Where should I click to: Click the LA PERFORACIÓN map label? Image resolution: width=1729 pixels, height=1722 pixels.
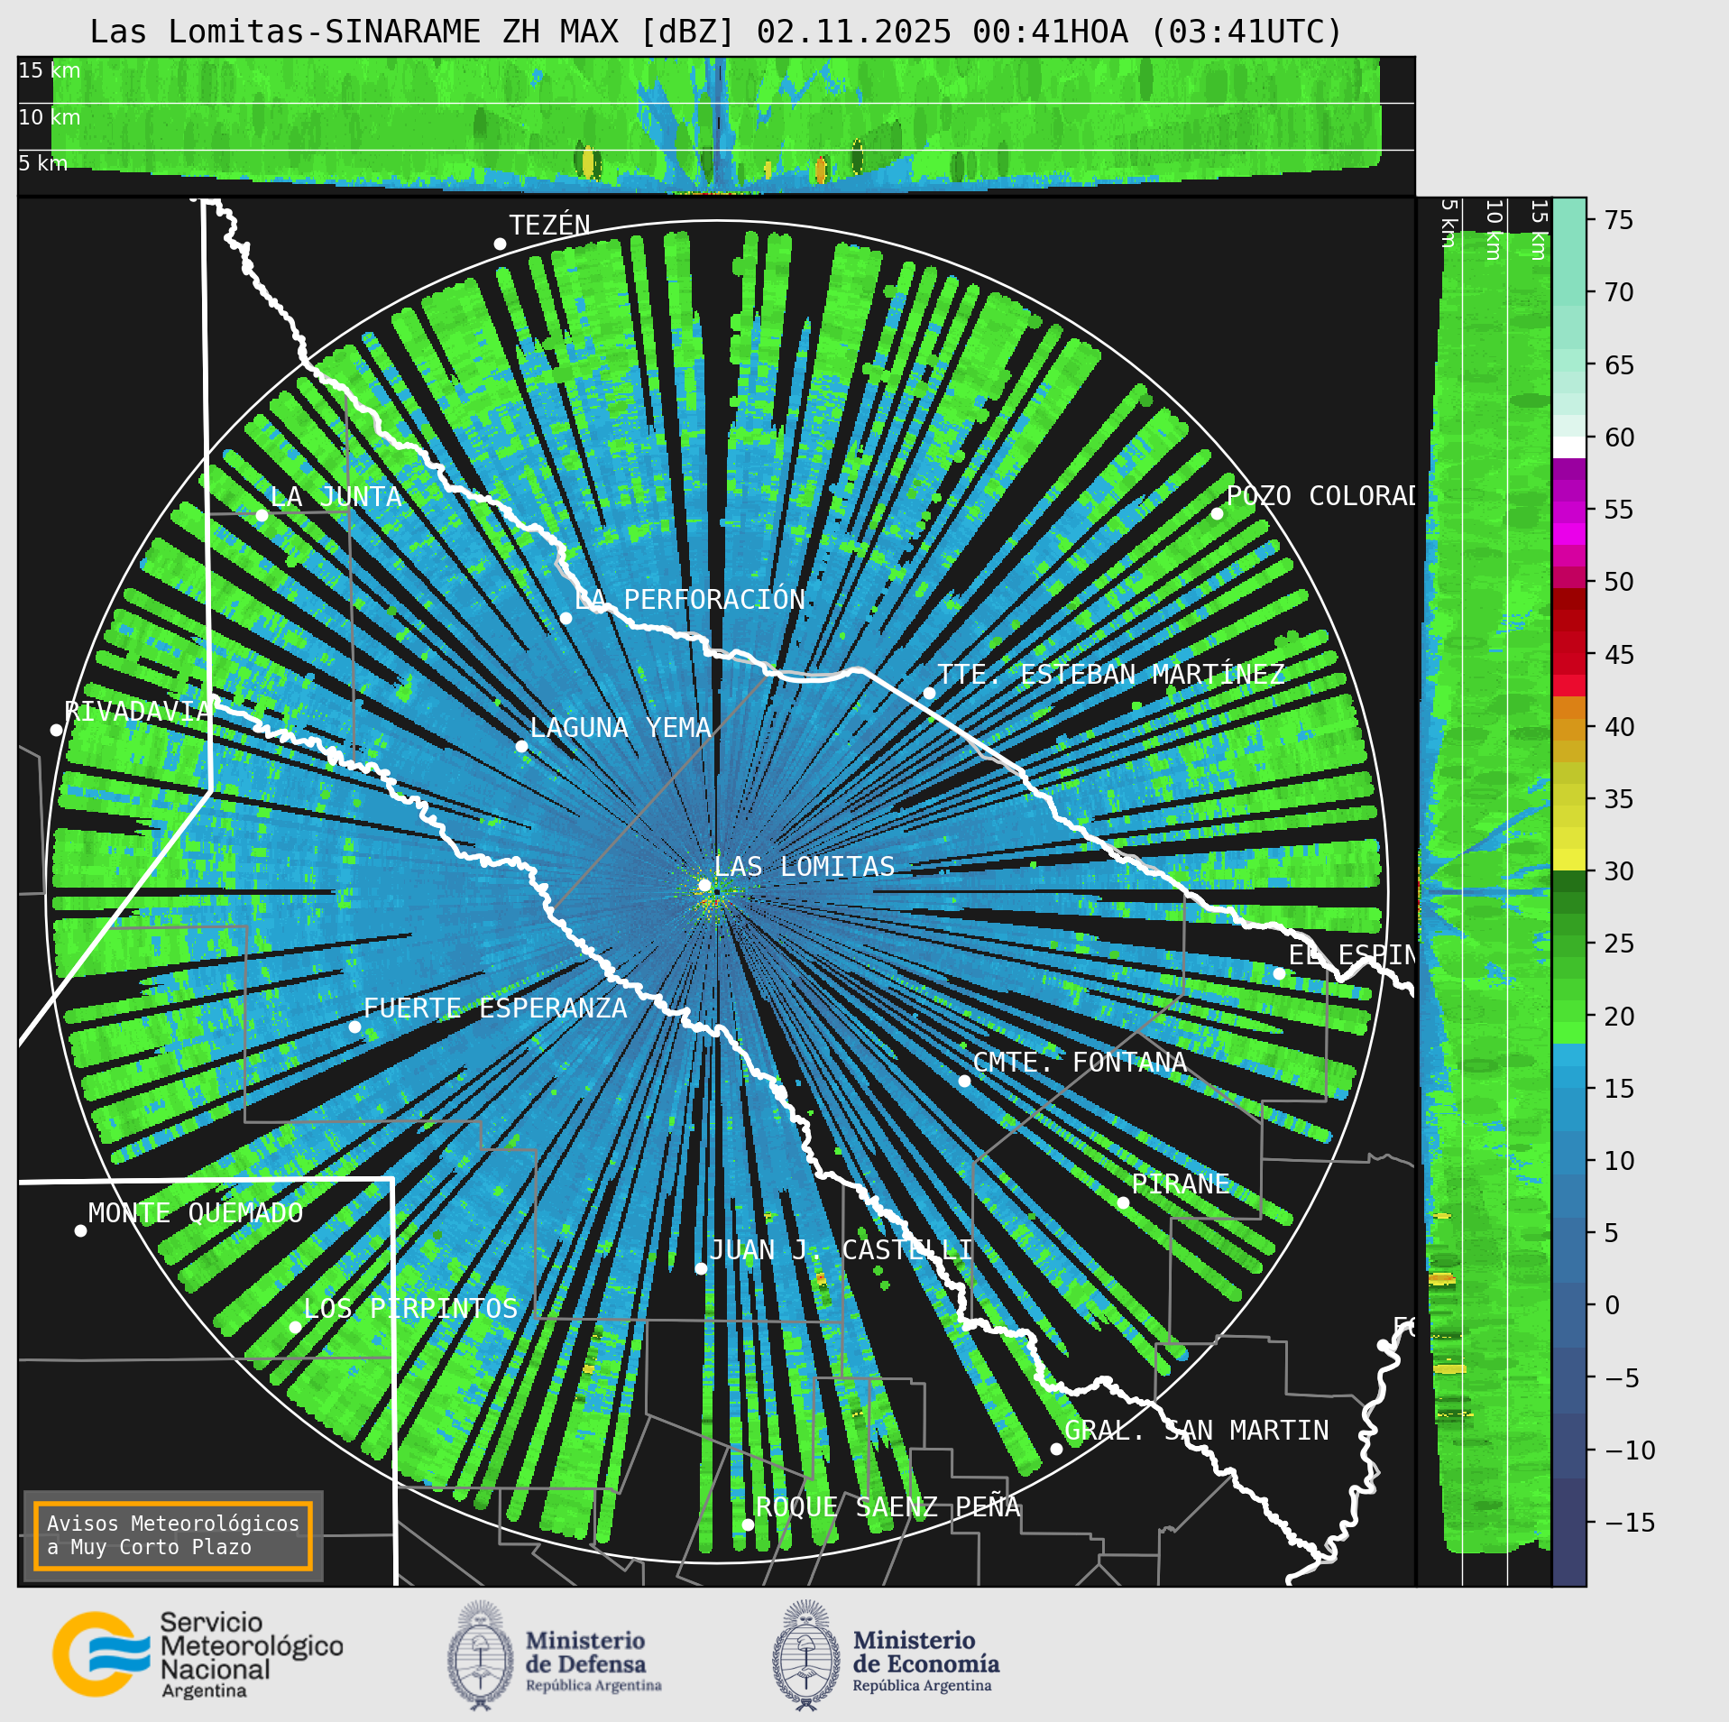point(690,600)
